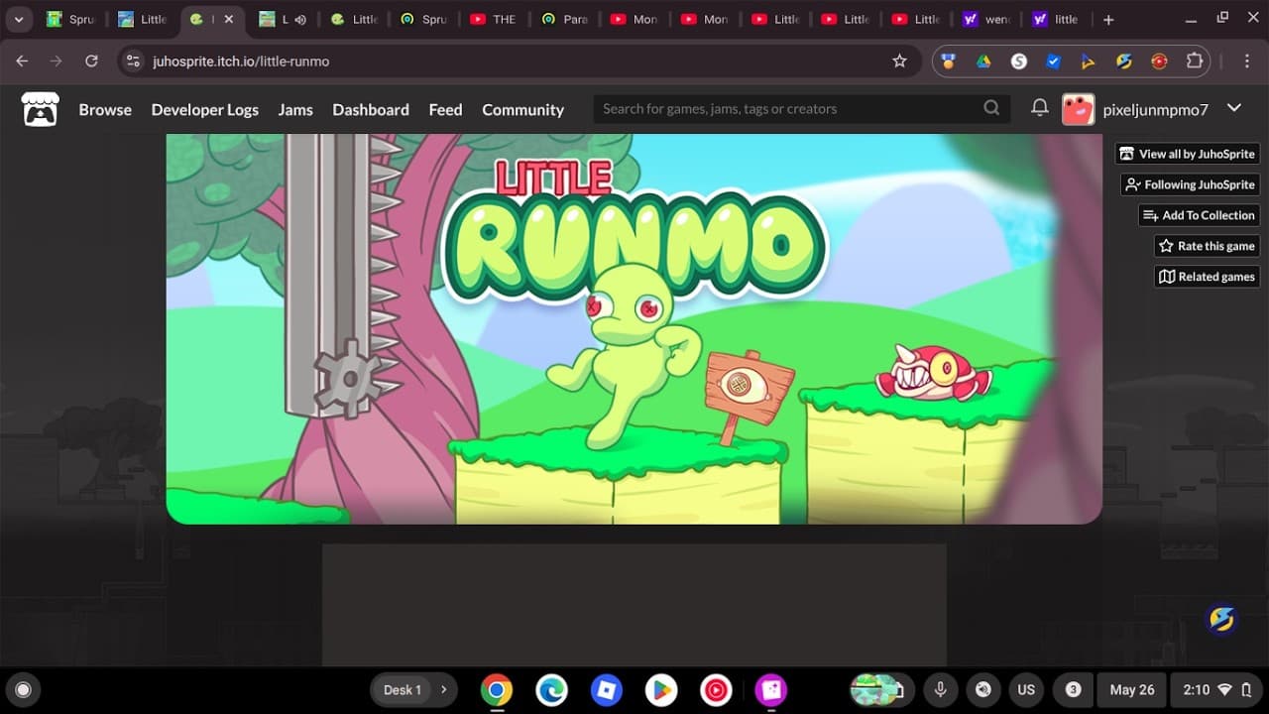Viewport: 1269px width, 714px height.
Task: Bookmark this page with the star
Action: [x=899, y=60]
